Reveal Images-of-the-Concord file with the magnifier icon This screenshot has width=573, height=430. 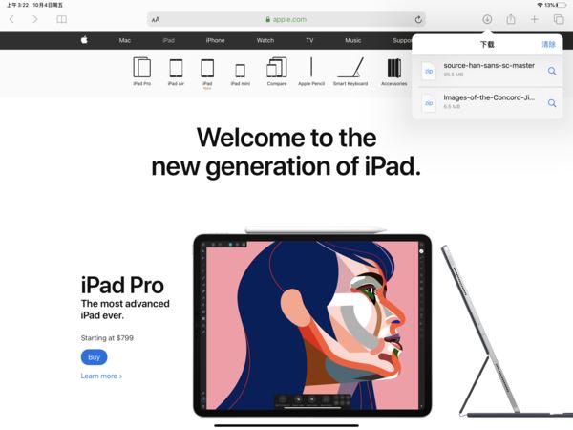[x=552, y=103]
